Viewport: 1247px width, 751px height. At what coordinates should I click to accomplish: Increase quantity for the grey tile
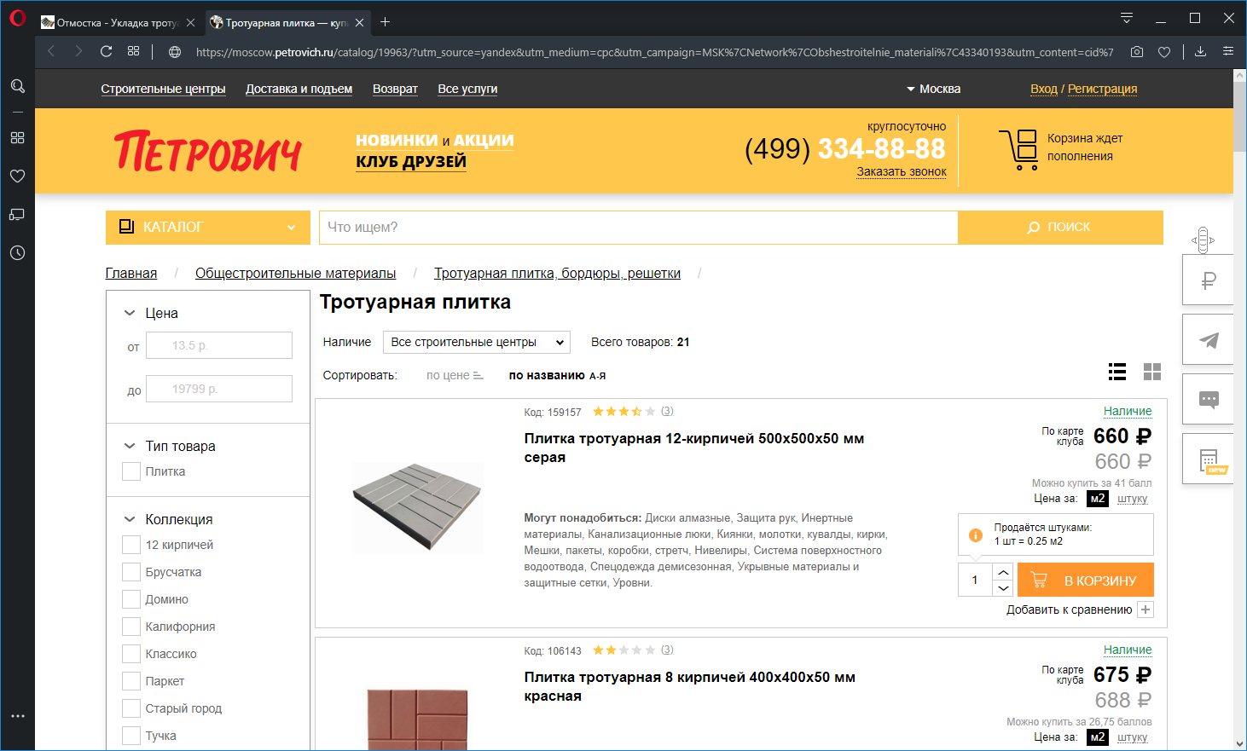(x=1003, y=572)
